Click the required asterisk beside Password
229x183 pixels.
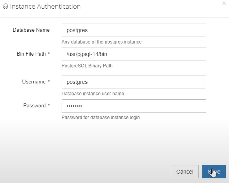pyautogui.click(x=49, y=105)
